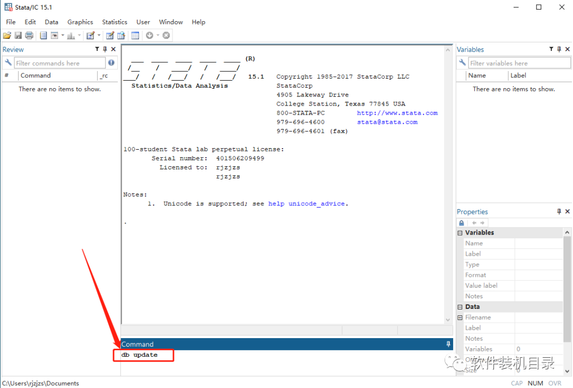Image resolution: width=573 pixels, height=388 pixels.
Task: Click the Review panel filter funnel icon
Action: point(97,49)
